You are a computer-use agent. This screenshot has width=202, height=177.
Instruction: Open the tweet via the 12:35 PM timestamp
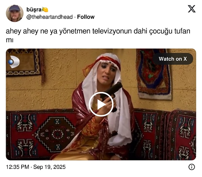18,167
